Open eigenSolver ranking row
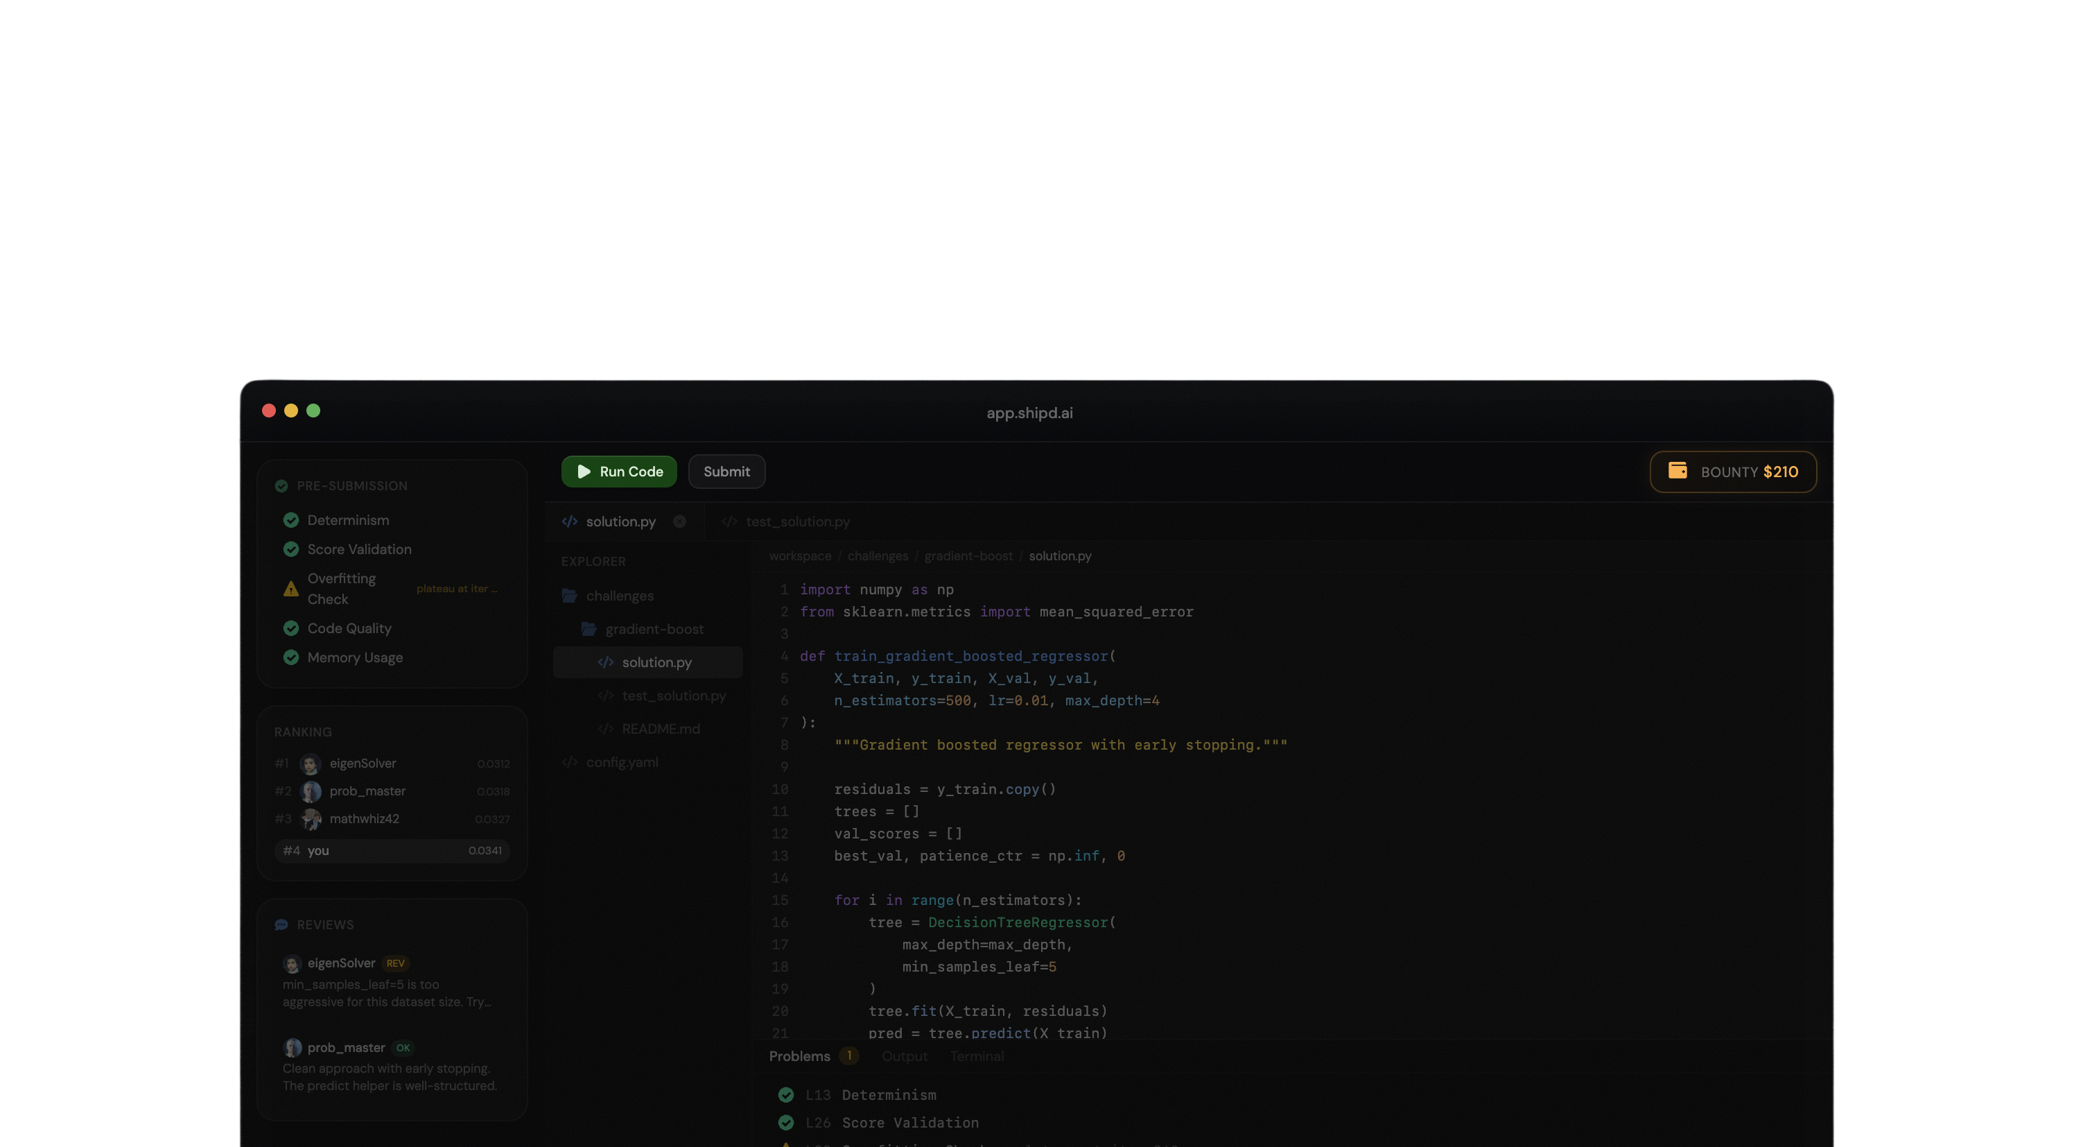This screenshot has width=2074, height=1147. 392,763
